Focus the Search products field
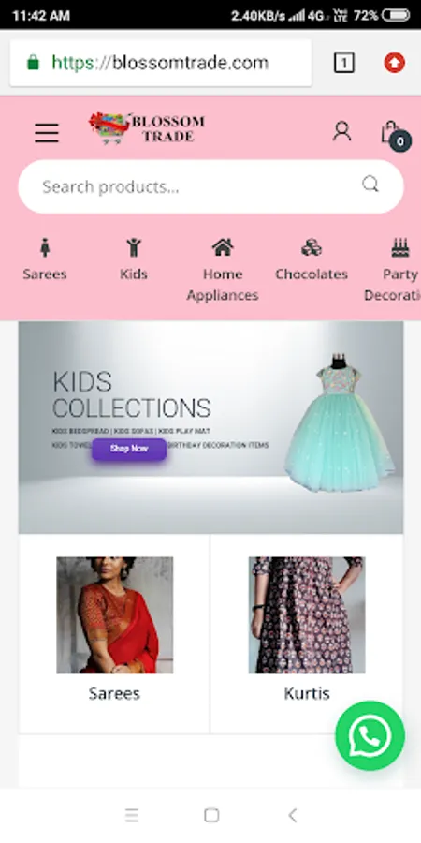The image size is (421, 843). pos(210,186)
